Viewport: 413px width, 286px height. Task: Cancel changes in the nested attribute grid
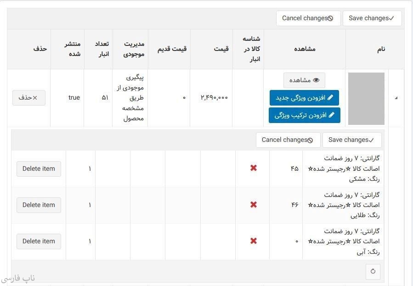288,140
